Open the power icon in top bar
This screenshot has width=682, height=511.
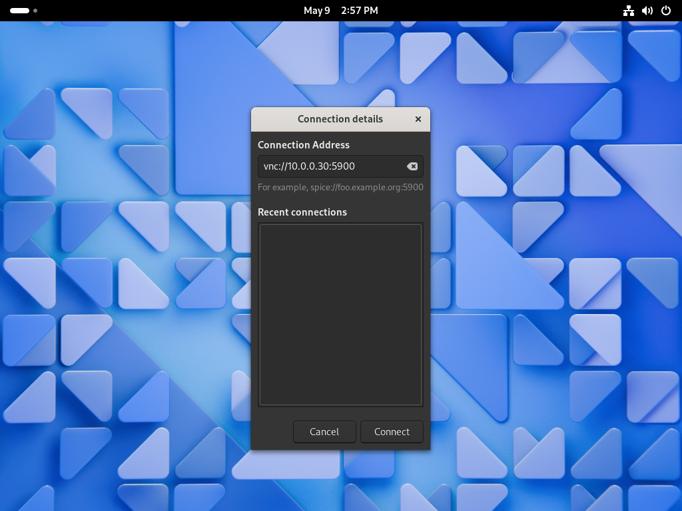click(666, 11)
